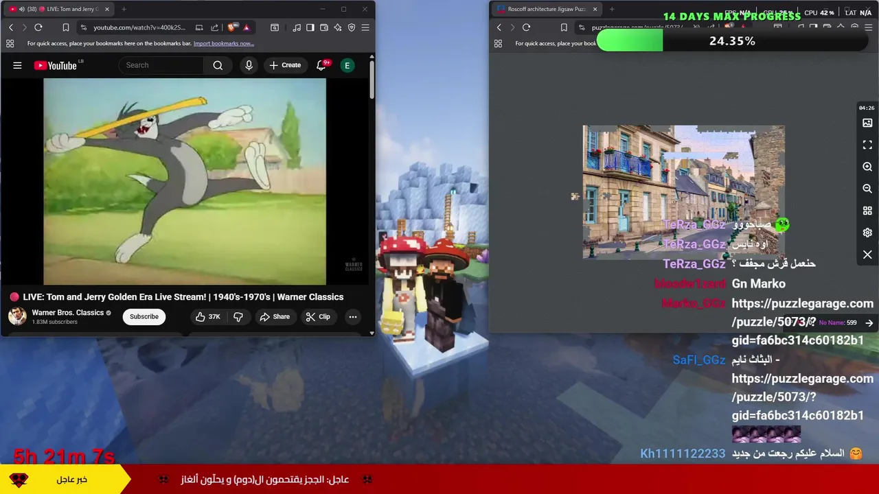The width and height of the screenshot is (879, 494).
Task: Click the 5h 21m 7s stream timer
Action: coord(64,456)
